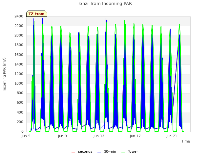This screenshot has height=158, width=210.
Task: Click the chart title Tonzi Tram Incoming PAR
Action: point(105,4)
